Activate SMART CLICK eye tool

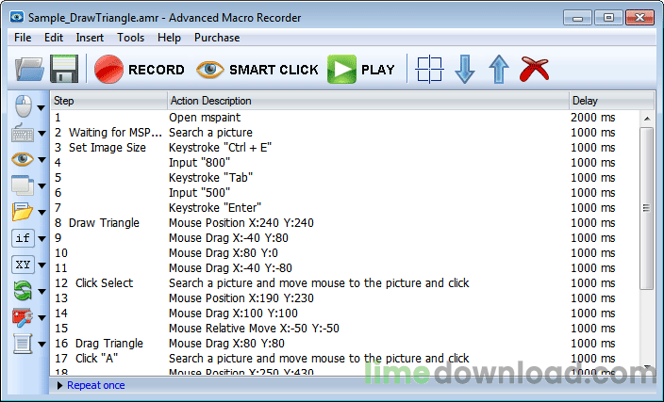[x=257, y=70]
